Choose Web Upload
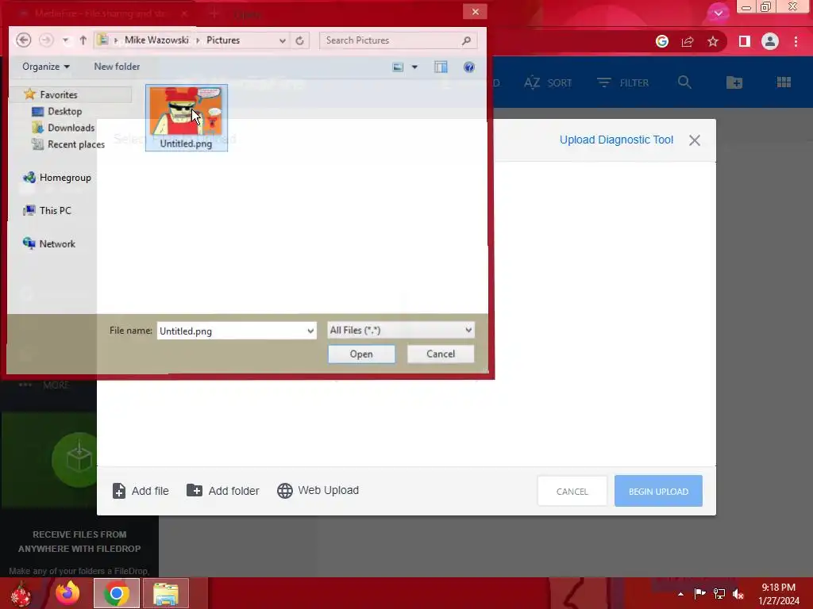The image size is (813, 609). tap(318, 490)
